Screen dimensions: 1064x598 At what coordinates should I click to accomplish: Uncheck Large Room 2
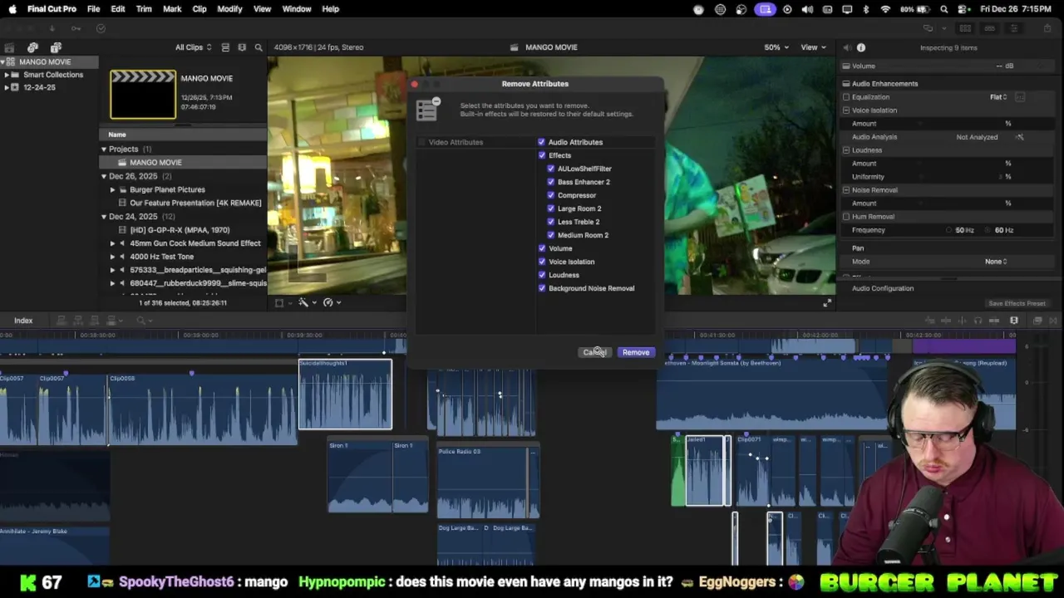click(x=550, y=208)
